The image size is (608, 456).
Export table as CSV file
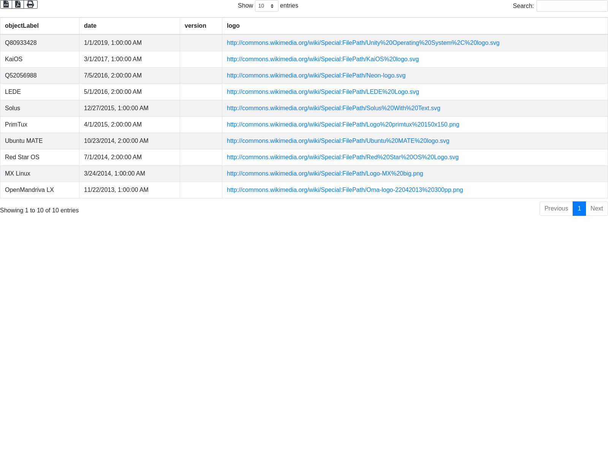pos(6,4)
